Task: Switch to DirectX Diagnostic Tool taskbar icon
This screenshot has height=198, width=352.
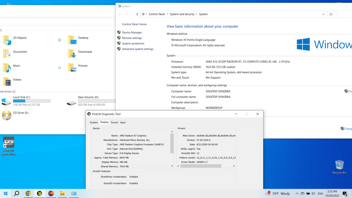Action: (x=40, y=194)
